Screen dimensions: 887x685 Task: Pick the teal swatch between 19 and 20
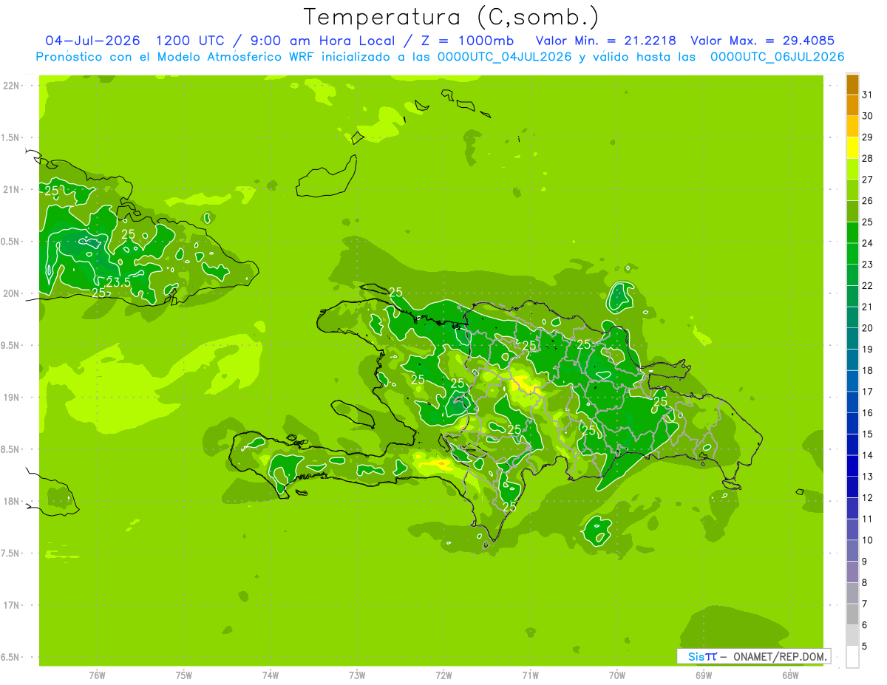coord(852,338)
